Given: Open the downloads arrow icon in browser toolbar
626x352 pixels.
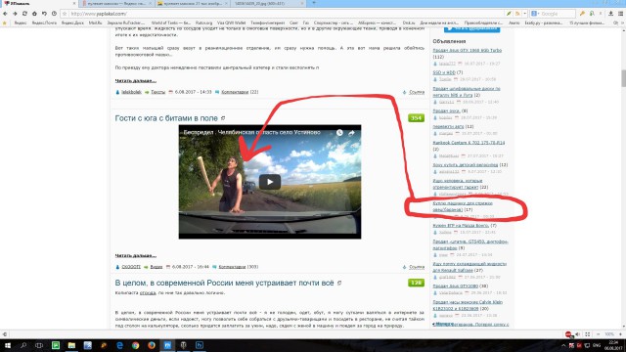Looking at the screenshot, I should pos(610,14).
